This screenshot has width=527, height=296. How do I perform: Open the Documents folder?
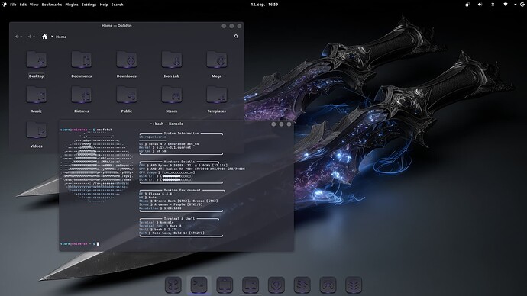(81, 64)
